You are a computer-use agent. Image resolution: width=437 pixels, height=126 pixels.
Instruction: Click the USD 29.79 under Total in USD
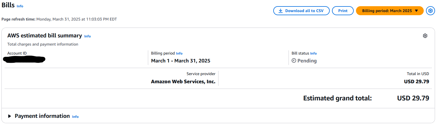coord(416,82)
